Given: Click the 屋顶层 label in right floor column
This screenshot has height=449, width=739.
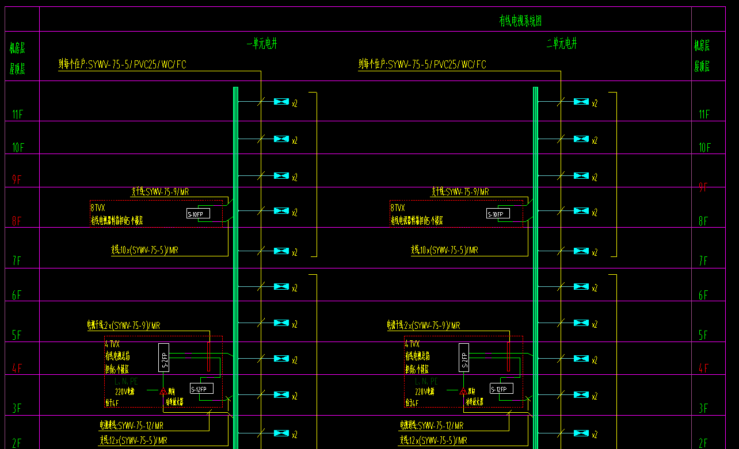Looking at the screenshot, I should [702, 66].
